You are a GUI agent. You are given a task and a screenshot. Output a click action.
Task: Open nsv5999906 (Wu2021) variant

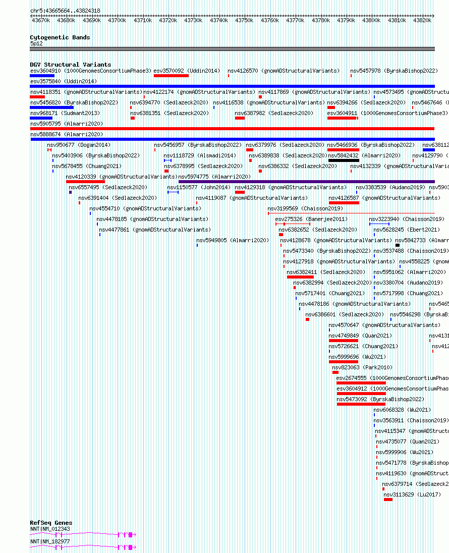[405, 452]
